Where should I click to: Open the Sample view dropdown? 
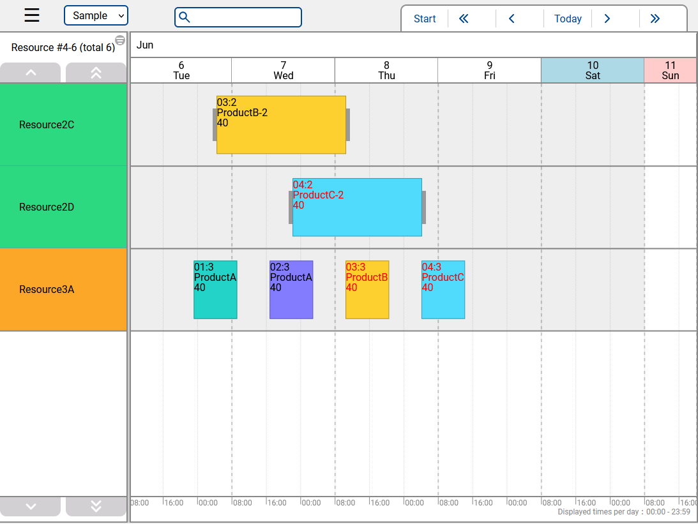(x=96, y=15)
